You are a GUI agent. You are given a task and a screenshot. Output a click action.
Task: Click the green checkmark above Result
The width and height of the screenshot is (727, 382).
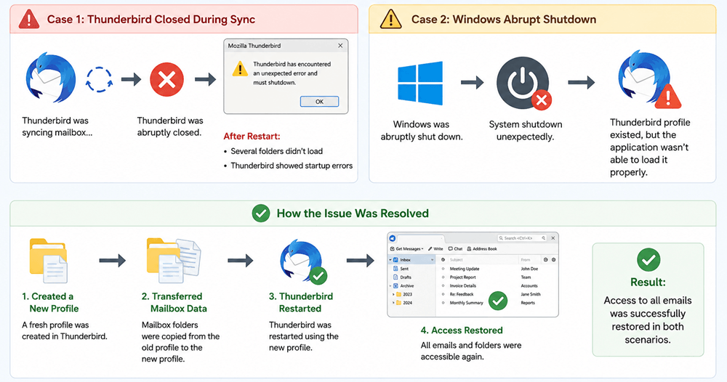[648, 260]
